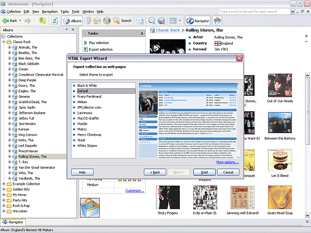Open the Customize link

click(x=135, y=191)
